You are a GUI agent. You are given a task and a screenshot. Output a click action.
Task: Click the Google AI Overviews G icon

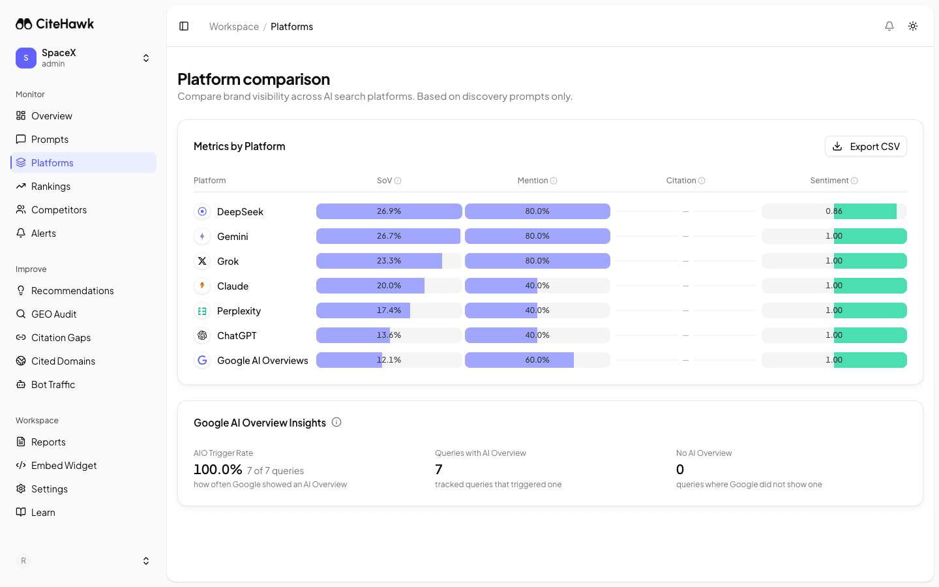(202, 360)
